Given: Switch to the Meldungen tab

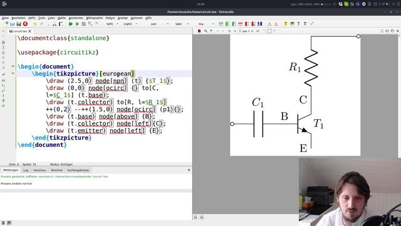Looking at the screenshot, I should click(11, 170).
